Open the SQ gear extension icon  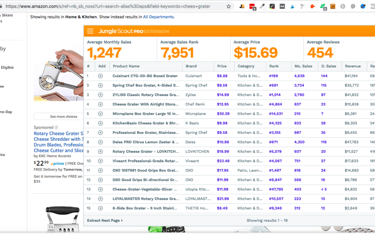click(x=353, y=7)
